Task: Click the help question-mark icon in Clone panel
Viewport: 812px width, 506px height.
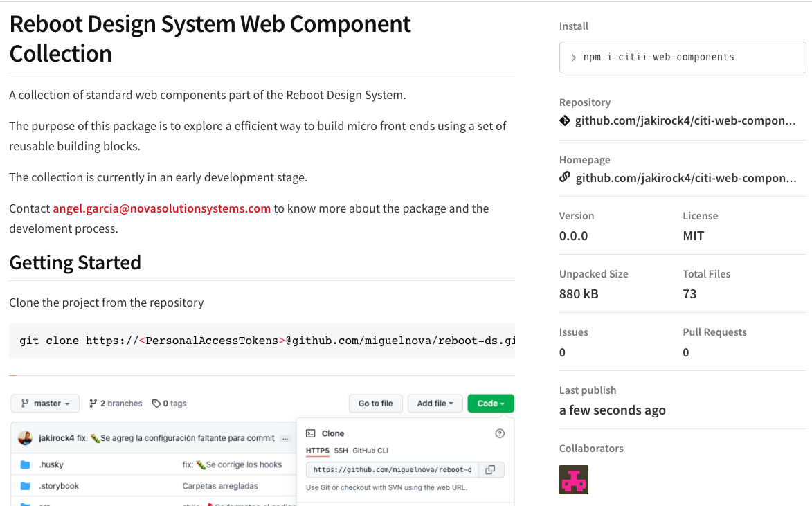Action: 500,433
